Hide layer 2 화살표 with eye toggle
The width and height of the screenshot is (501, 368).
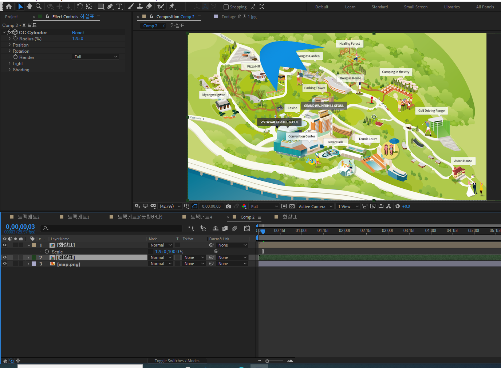pos(5,257)
